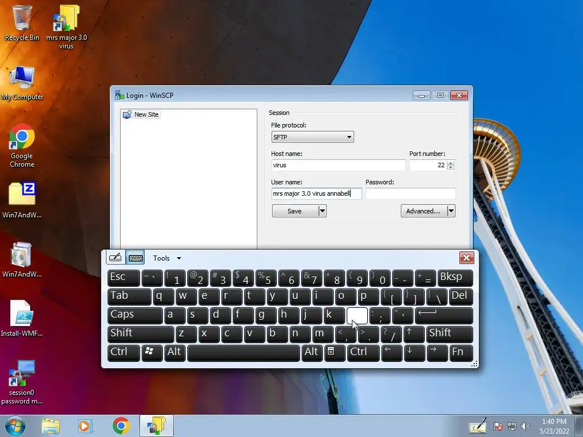Switch to the handwriting writing pad mode

click(x=115, y=258)
